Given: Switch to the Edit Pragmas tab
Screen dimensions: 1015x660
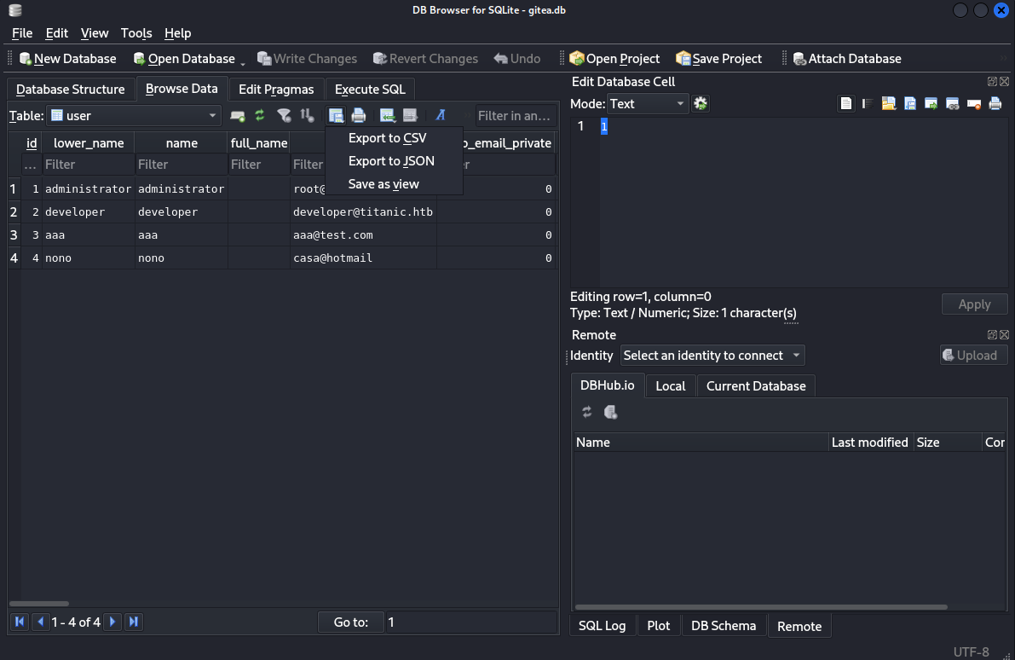Looking at the screenshot, I should click(276, 90).
